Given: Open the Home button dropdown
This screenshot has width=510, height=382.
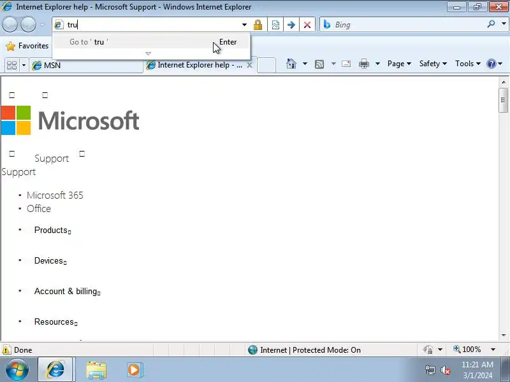Looking at the screenshot, I should click(305, 64).
